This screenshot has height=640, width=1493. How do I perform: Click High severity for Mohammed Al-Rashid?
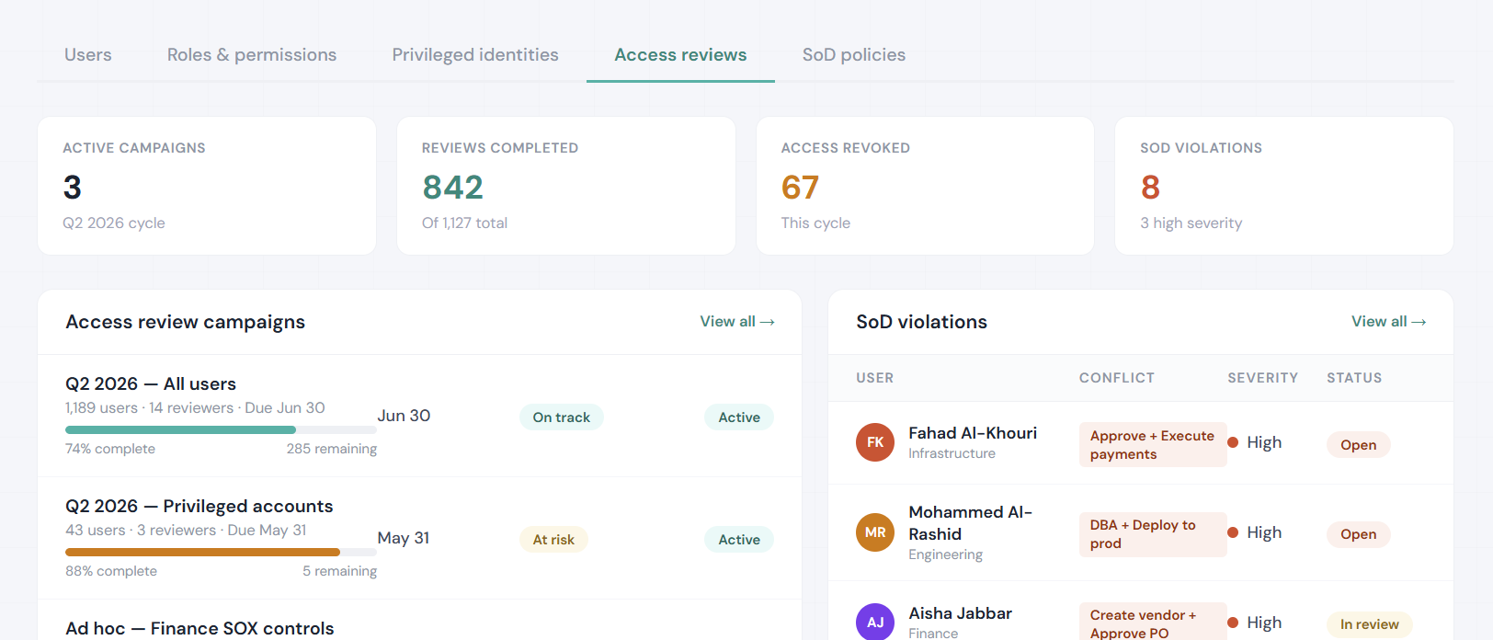[x=1255, y=532]
